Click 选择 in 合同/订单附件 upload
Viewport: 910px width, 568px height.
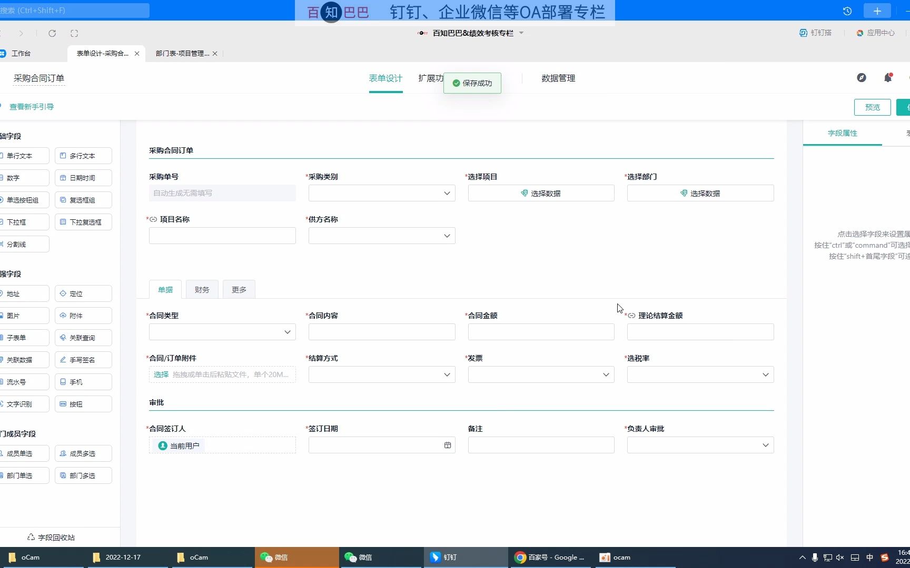pos(161,374)
